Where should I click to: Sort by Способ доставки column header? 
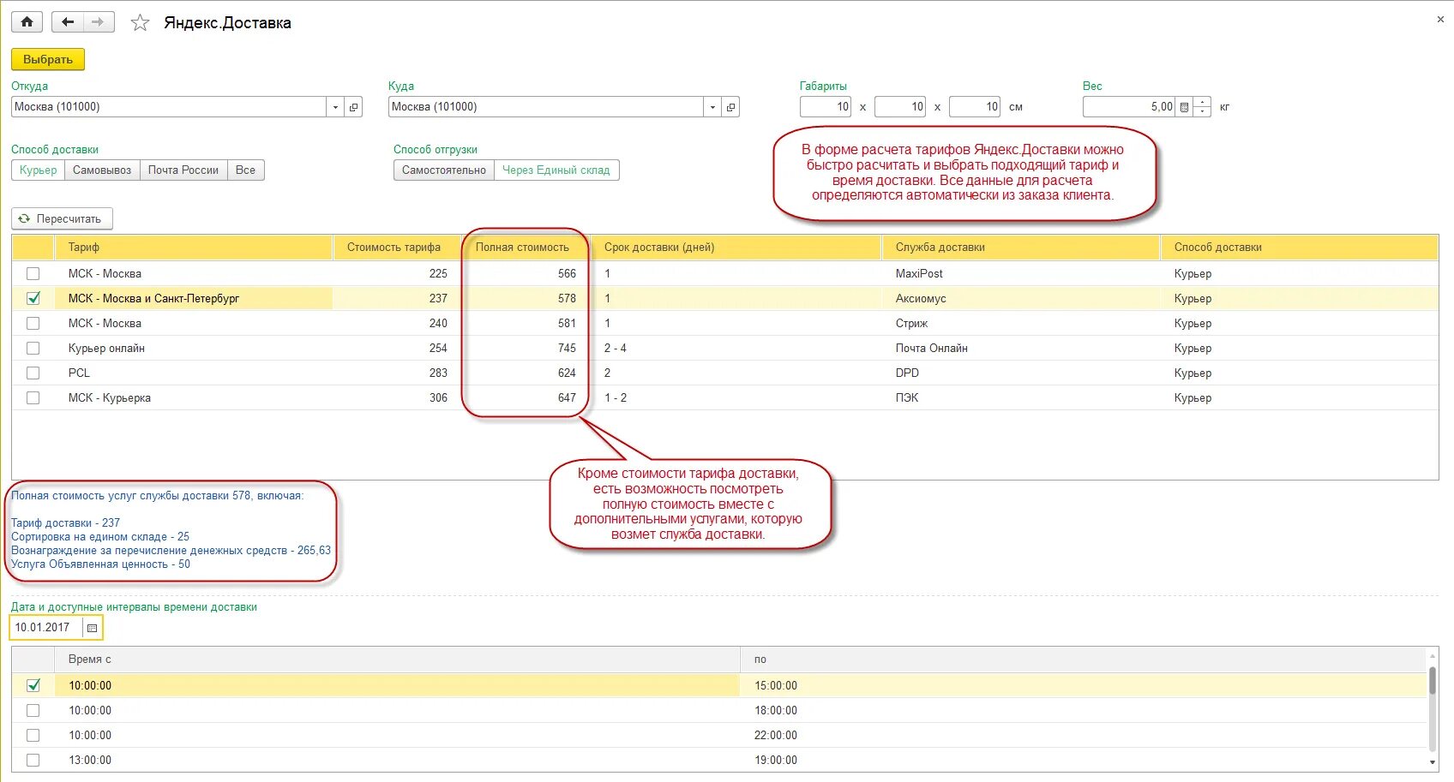point(1300,248)
